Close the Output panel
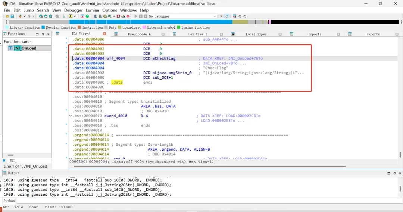The width and height of the screenshot is (403, 212). click(x=400, y=173)
